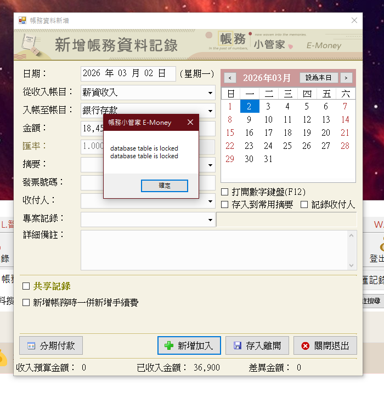Open the 分期付款 installment button
This screenshot has width=384, height=398.
coord(51,345)
